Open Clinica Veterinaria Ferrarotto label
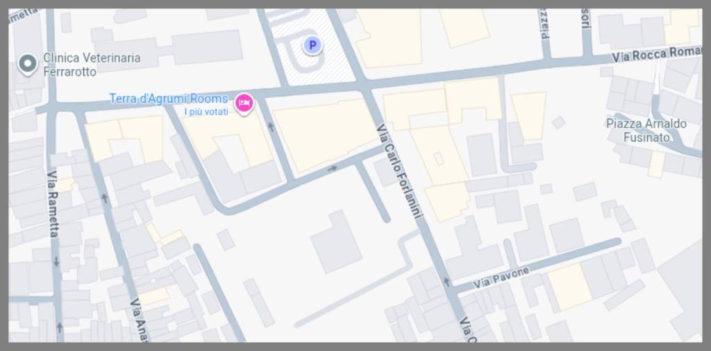 [91, 65]
